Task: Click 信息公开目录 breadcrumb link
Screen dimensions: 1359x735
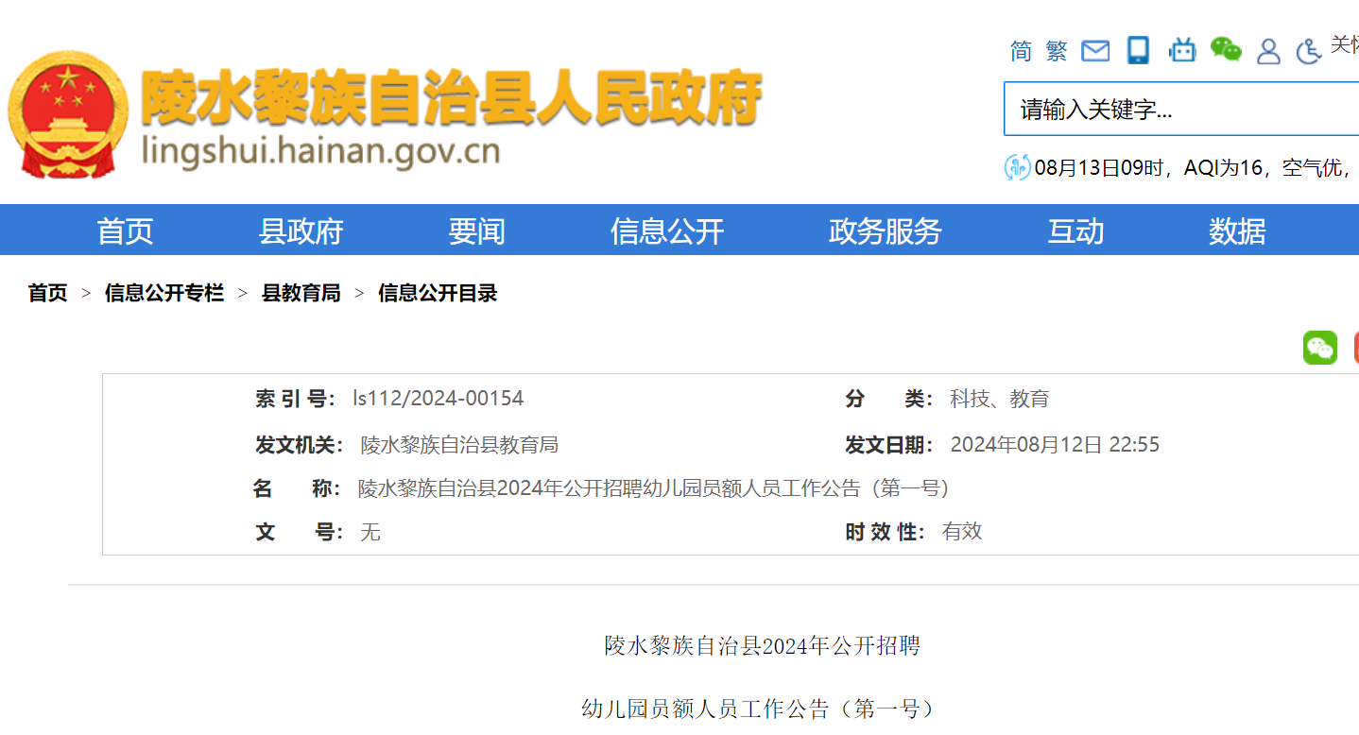Action: [438, 293]
